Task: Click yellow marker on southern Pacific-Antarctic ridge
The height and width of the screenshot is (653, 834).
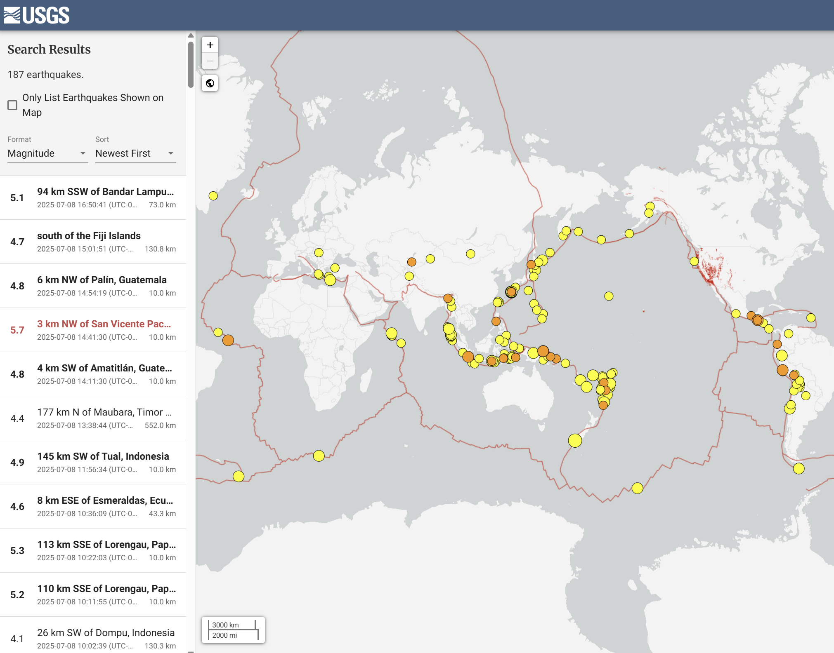Action: point(638,489)
